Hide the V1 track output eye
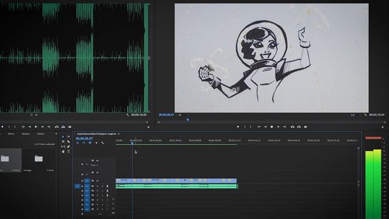 click(x=97, y=181)
